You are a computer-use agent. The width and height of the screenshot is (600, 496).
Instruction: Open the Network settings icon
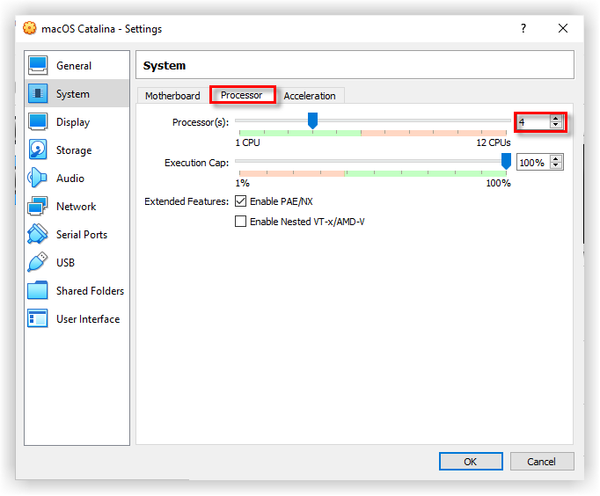tap(38, 207)
